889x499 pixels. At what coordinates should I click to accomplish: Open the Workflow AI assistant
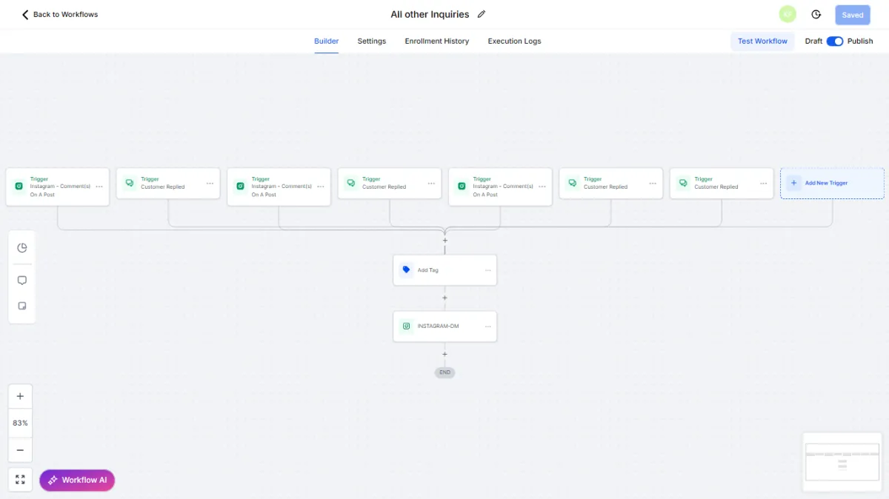tap(77, 480)
